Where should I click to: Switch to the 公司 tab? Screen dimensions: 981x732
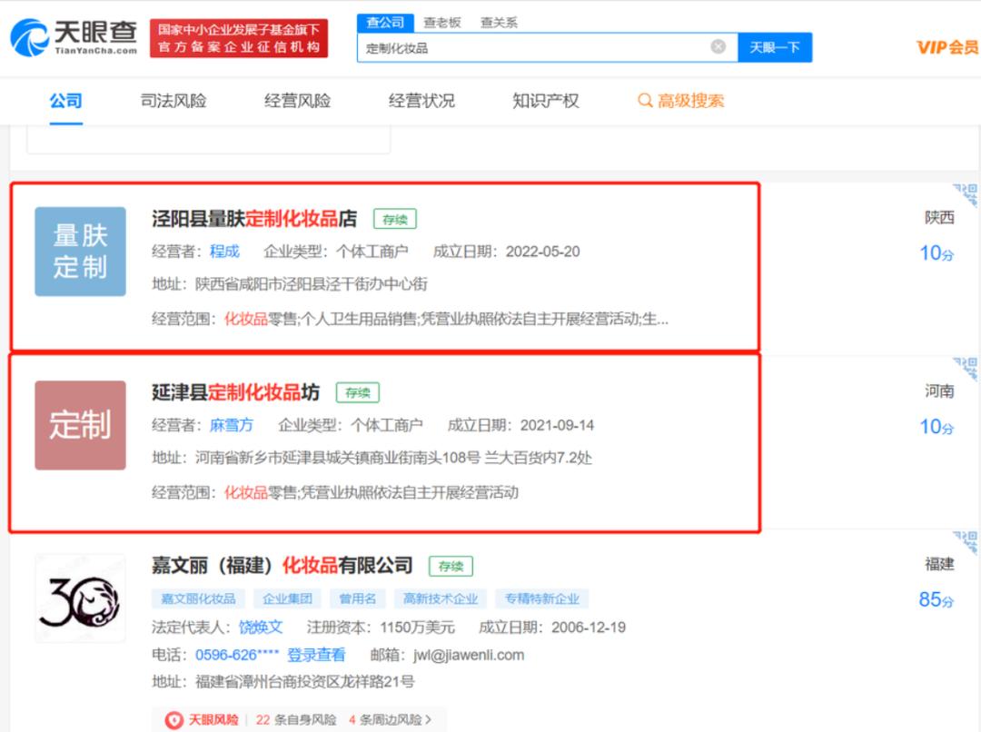click(65, 101)
